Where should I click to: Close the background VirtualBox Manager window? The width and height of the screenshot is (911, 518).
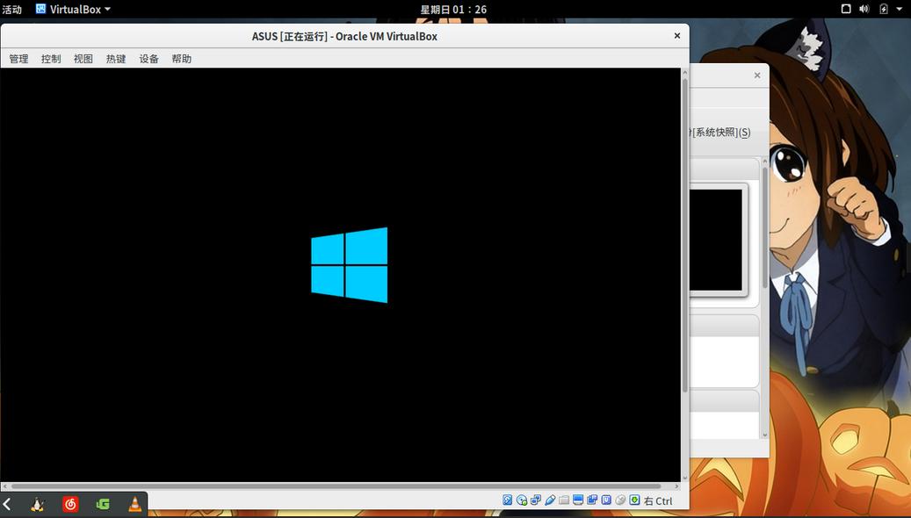(x=757, y=76)
